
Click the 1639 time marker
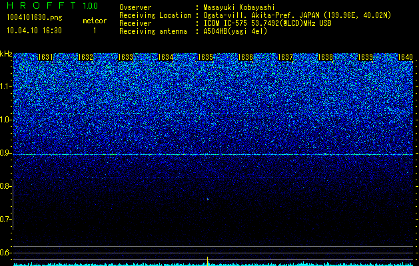click(x=365, y=57)
